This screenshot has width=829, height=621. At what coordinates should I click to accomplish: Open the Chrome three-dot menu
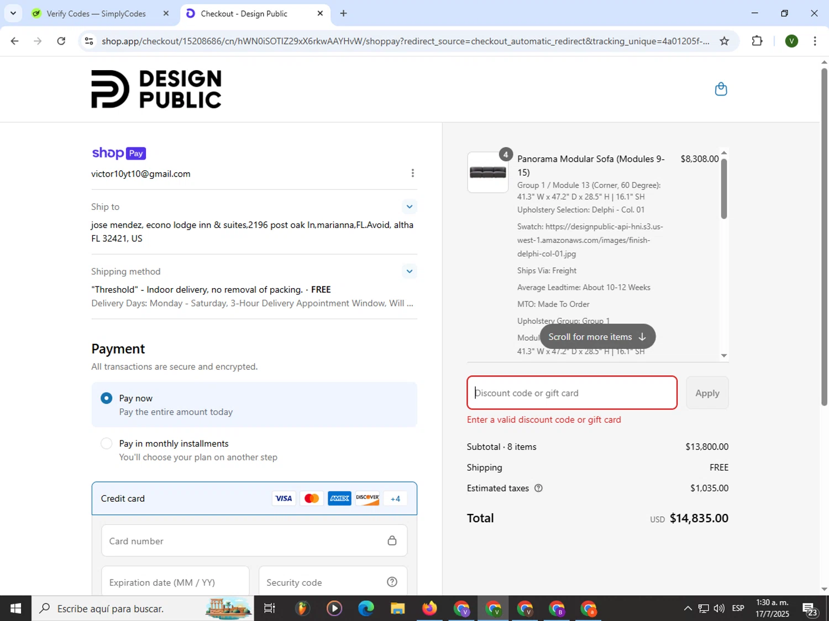tap(815, 41)
